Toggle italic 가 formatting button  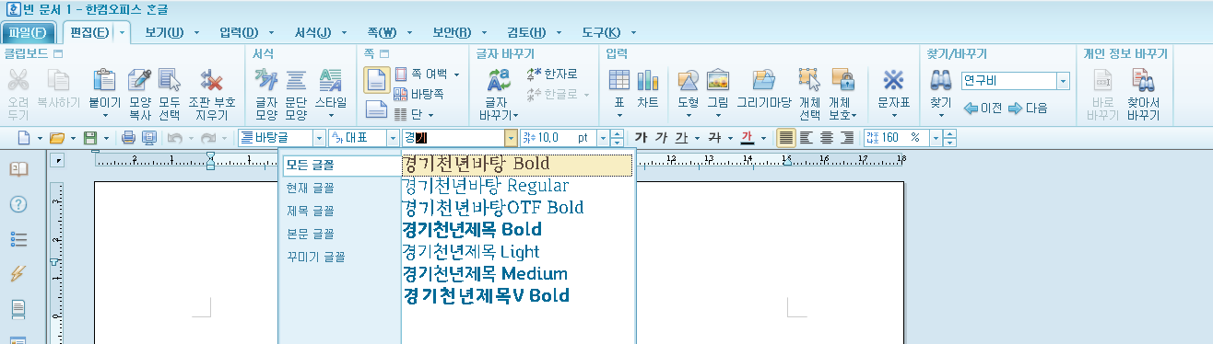(x=661, y=137)
